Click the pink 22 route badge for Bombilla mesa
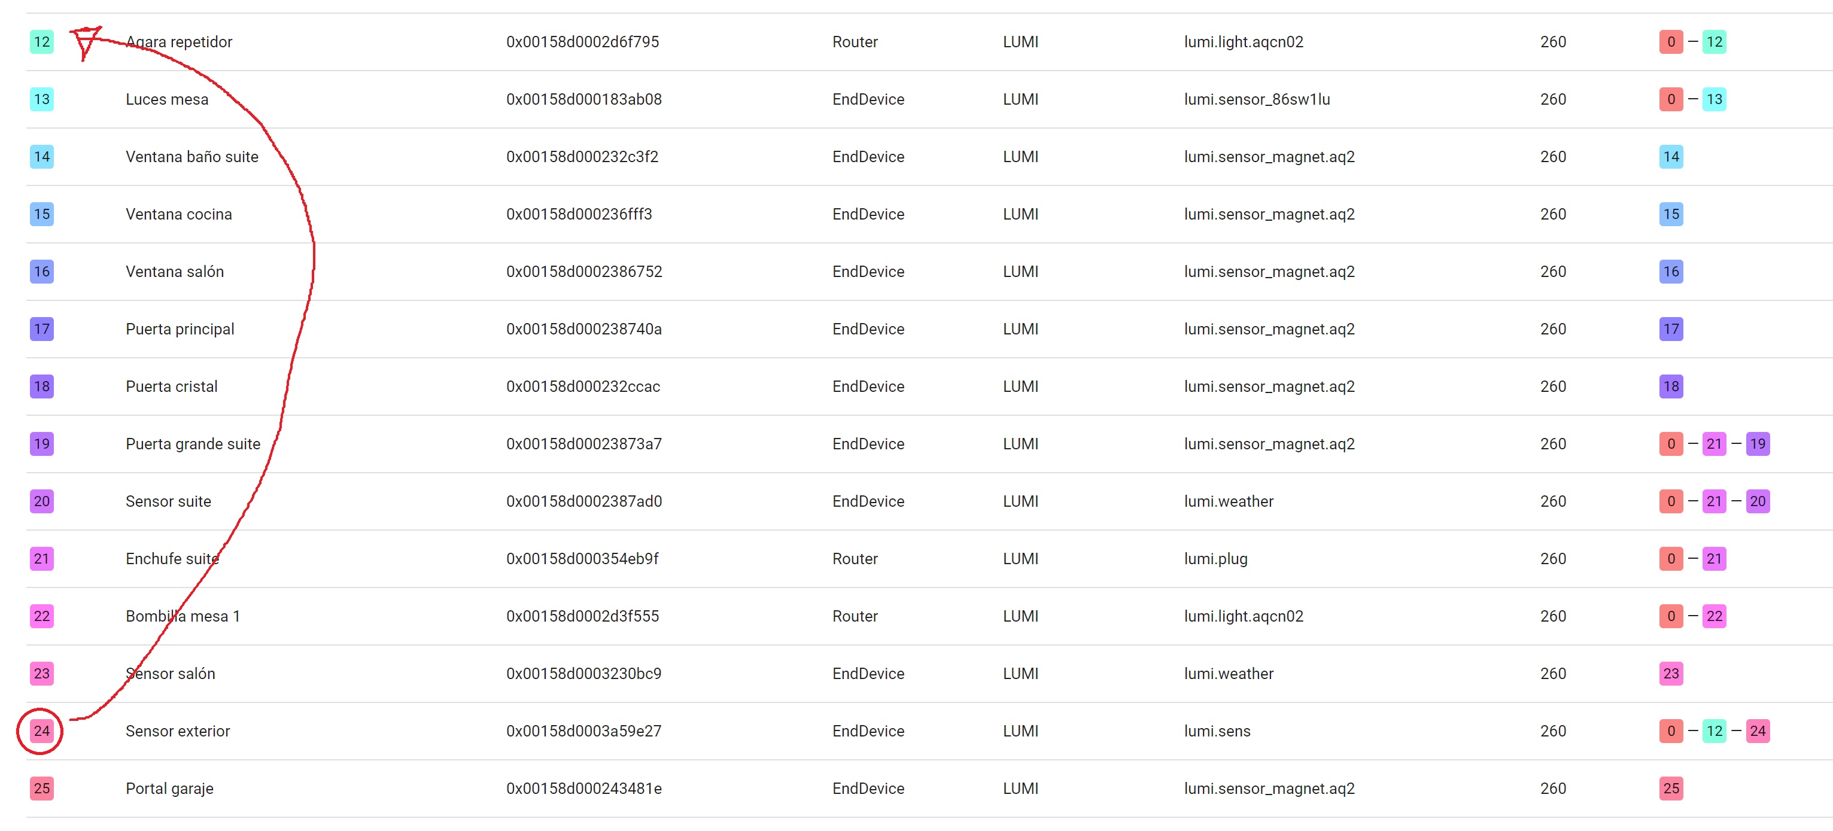Screen dimensions: 1833x831 pyautogui.click(x=1713, y=616)
